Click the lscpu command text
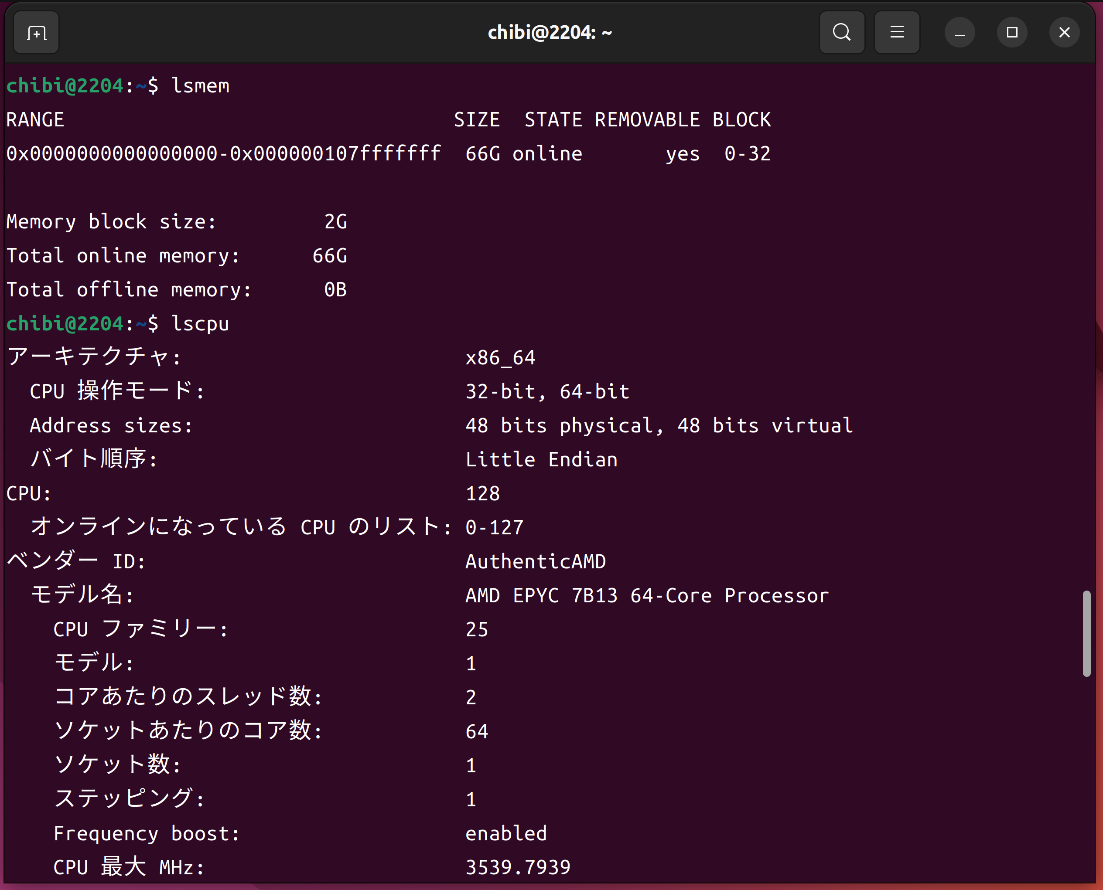The image size is (1103, 890). [x=200, y=323]
